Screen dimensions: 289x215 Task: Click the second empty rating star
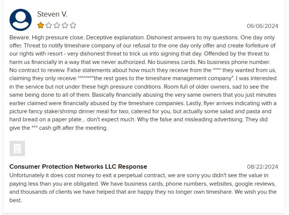(x=49, y=25)
